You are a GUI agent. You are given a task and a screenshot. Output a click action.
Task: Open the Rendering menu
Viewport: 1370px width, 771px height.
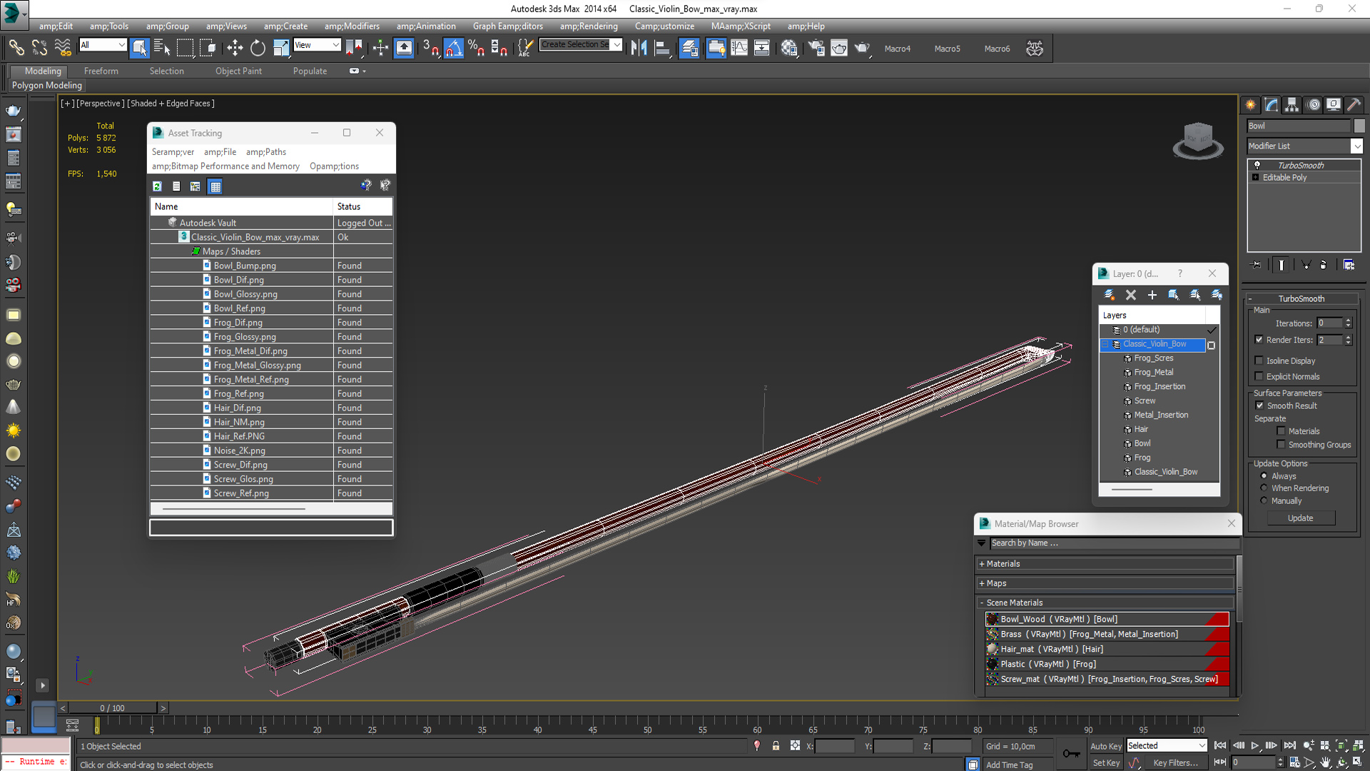tap(589, 26)
